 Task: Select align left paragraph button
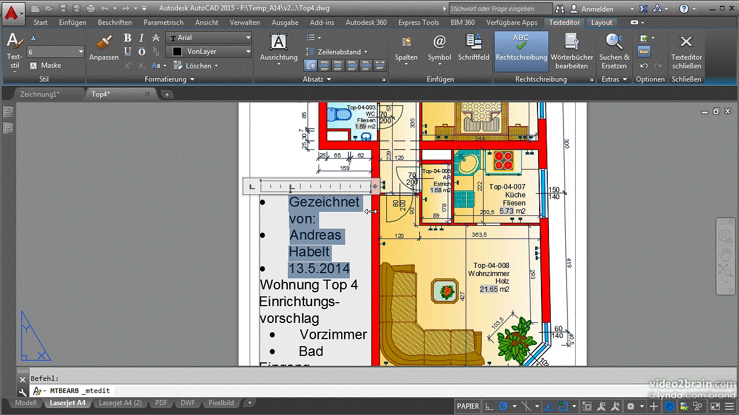324,65
